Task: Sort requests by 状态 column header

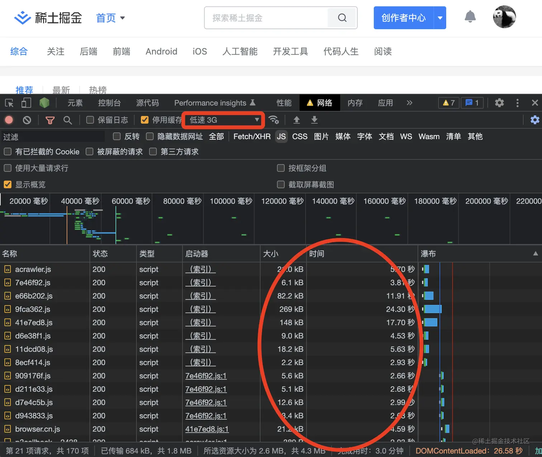Action: pyautogui.click(x=113, y=254)
